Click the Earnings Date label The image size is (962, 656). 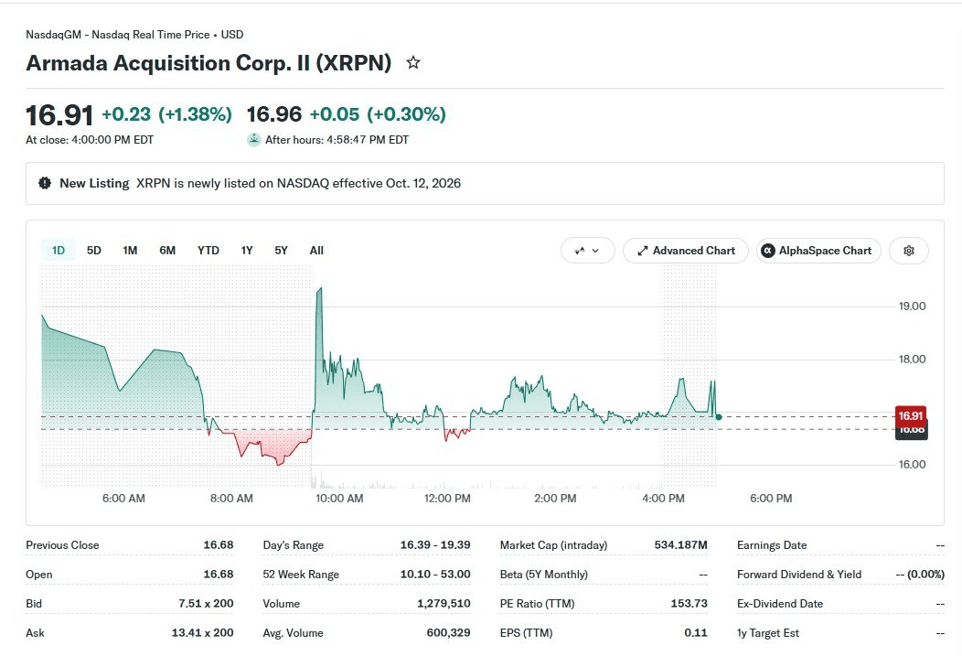pyautogui.click(x=772, y=545)
